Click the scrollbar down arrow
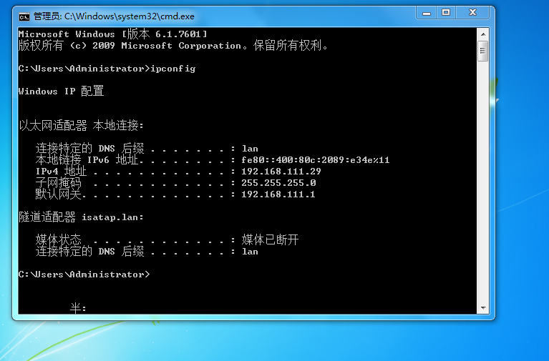This screenshot has height=361, width=549. pos(483,308)
